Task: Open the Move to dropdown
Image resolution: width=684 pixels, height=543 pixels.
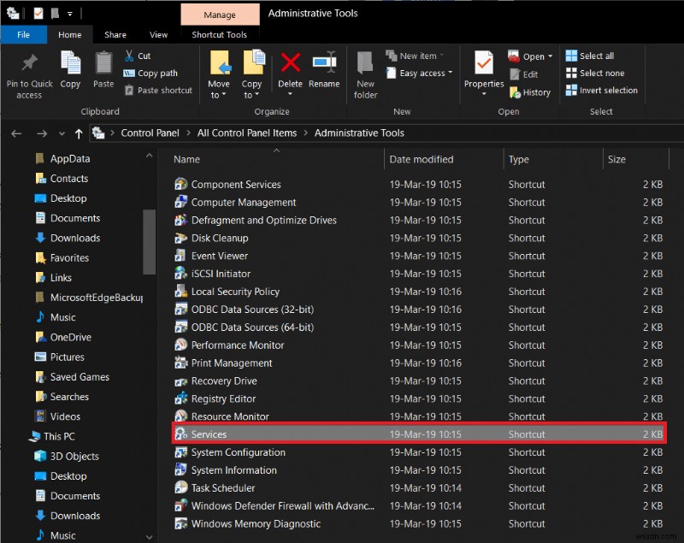Action: tap(219, 75)
